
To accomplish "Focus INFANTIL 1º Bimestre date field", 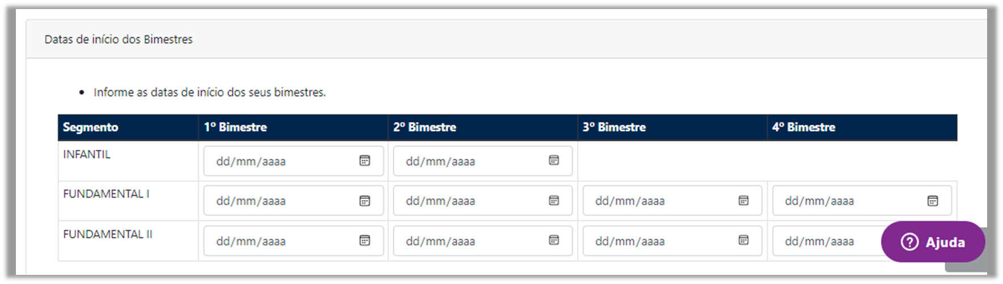I will coord(293,161).
